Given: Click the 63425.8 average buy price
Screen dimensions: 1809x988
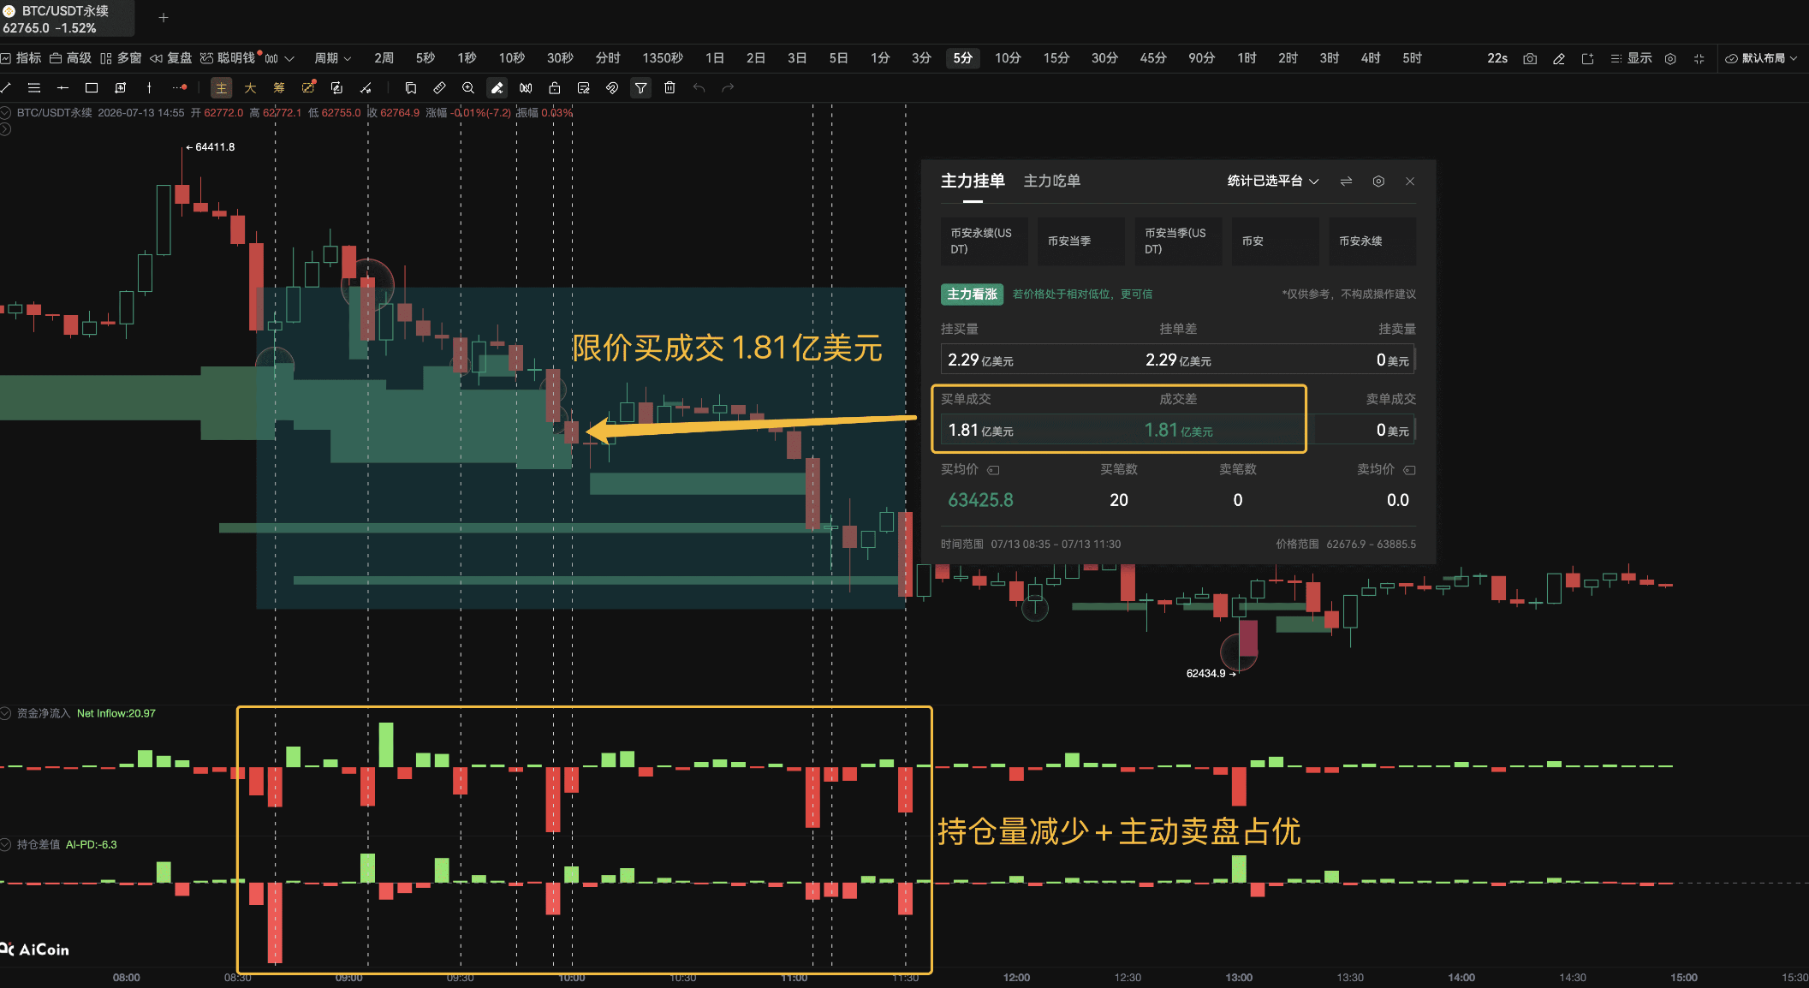Looking at the screenshot, I should (x=980, y=500).
